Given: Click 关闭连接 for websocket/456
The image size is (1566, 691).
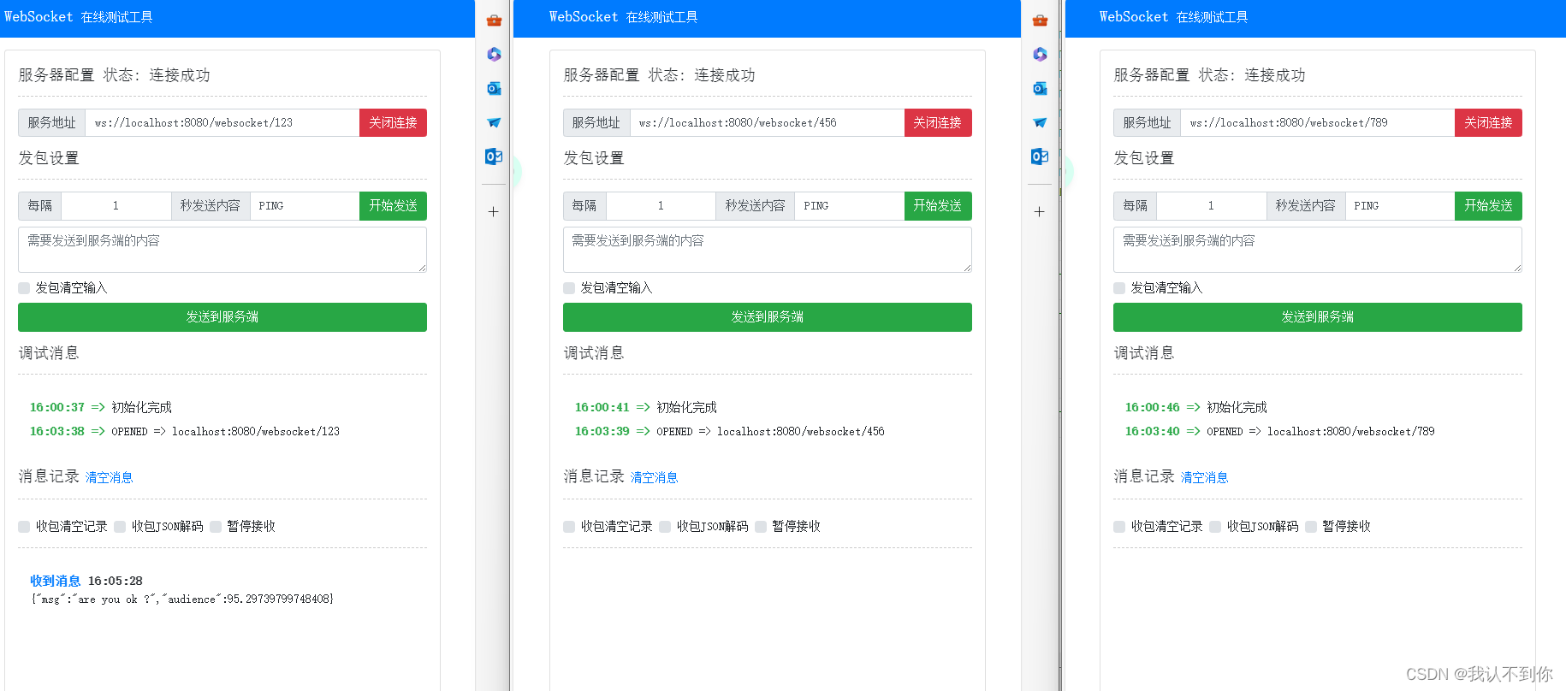Looking at the screenshot, I should pyautogui.click(x=938, y=122).
